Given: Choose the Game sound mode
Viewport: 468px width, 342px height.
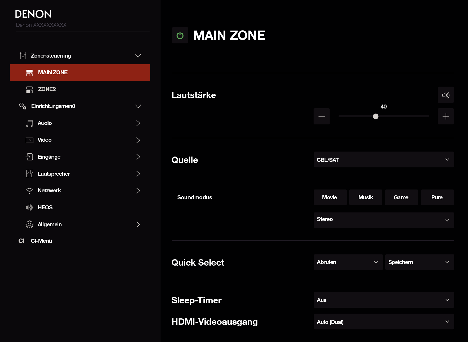Looking at the screenshot, I should (401, 197).
